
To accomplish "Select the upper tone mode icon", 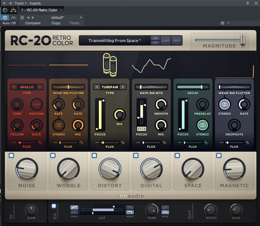I will pos(165,208).
